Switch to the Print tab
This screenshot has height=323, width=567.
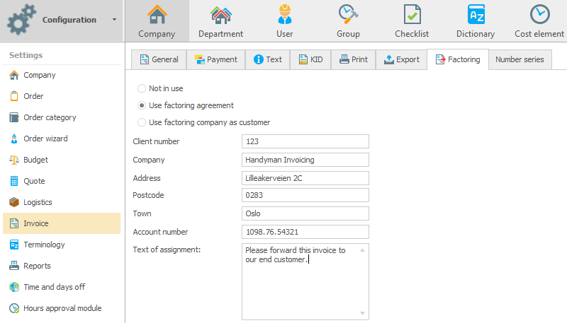353,59
